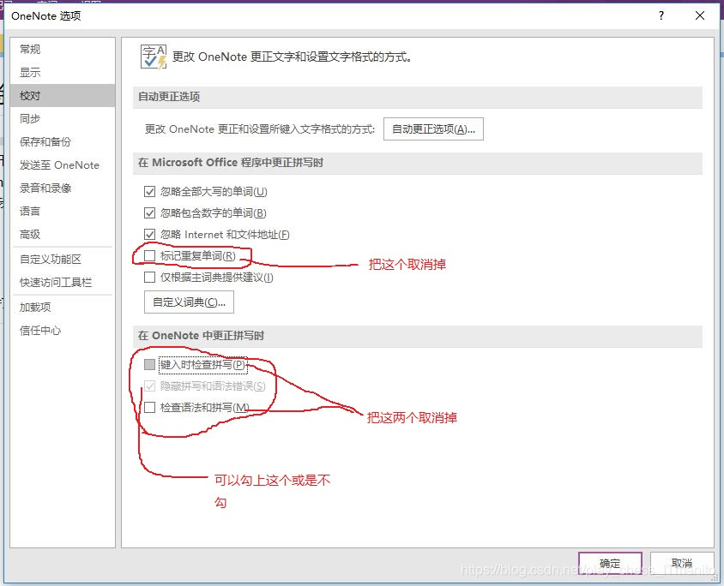Close the OneNote 选项 dialog
Viewport: 724px width, 586px height.
tap(700, 15)
